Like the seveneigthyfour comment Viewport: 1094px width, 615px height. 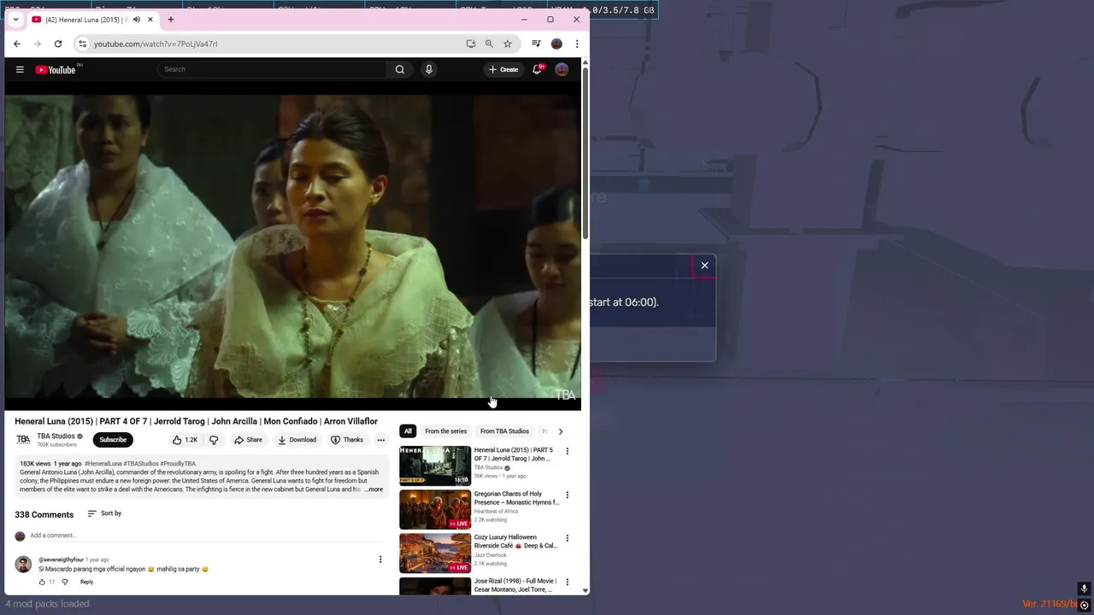[42, 582]
